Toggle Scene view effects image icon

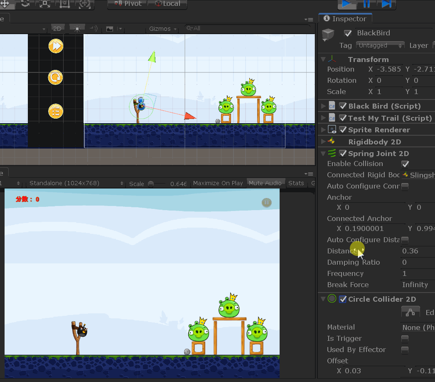[110, 29]
